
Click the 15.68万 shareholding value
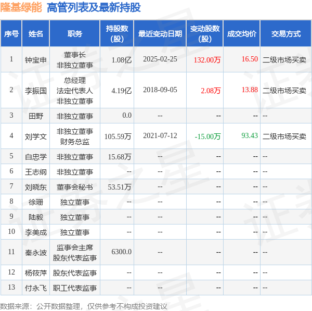pos(120,157)
